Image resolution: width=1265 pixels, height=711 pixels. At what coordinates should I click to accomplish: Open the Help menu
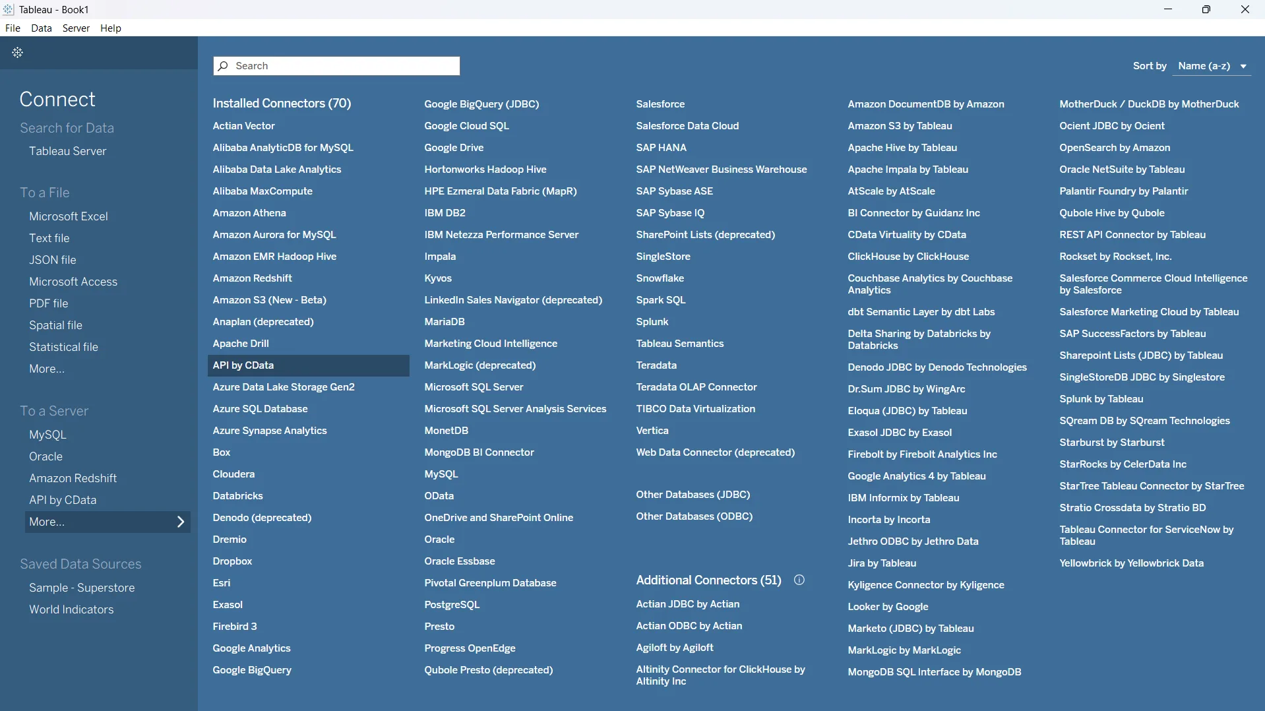pyautogui.click(x=111, y=28)
